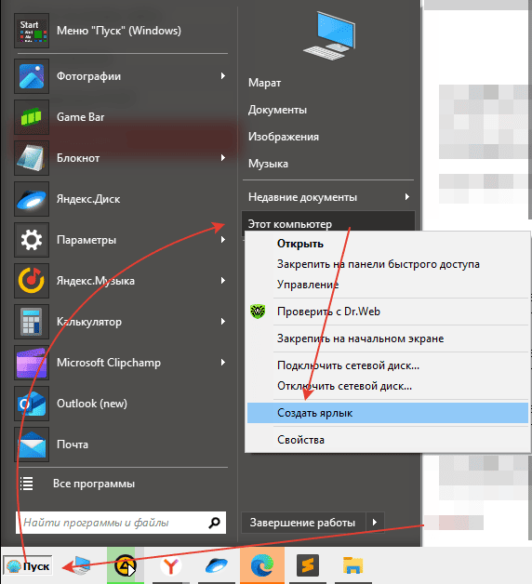Expand the Недавние документы submenu arrow
Screen dimensions: 532x584
pos(407,196)
